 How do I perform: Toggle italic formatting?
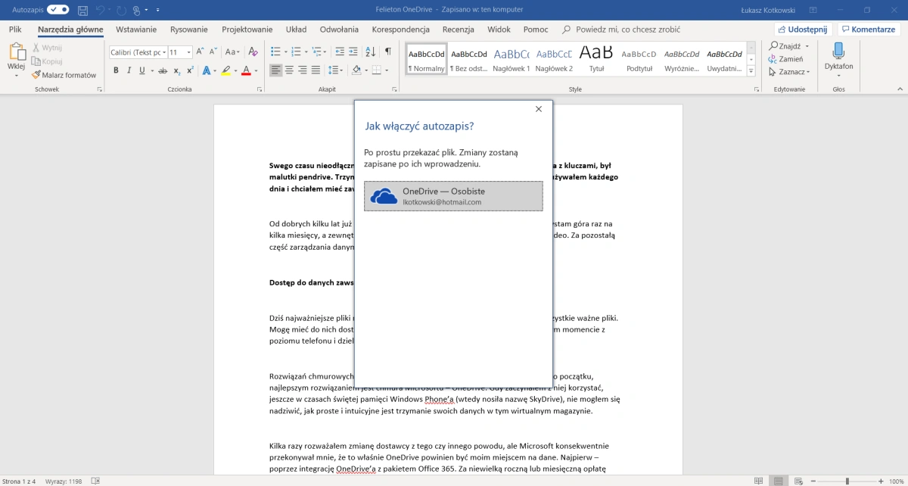coord(129,70)
